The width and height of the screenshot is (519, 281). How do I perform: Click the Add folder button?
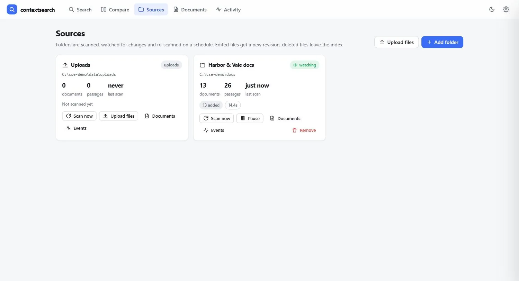tap(442, 42)
